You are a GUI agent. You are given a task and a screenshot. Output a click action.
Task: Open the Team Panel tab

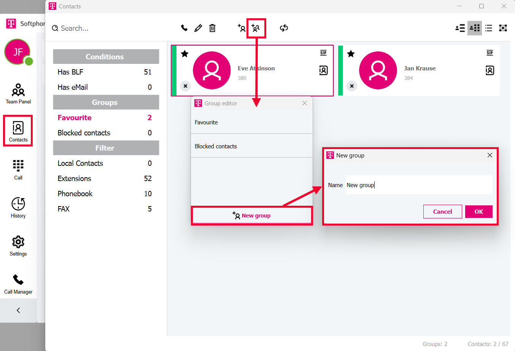coord(18,94)
